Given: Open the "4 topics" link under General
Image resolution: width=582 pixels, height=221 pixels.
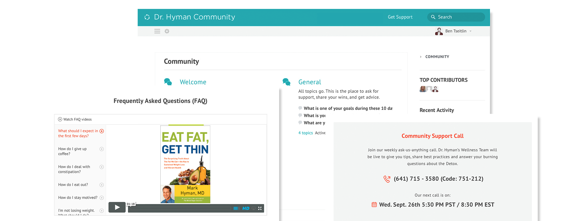Looking at the screenshot, I should click(x=306, y=133).
